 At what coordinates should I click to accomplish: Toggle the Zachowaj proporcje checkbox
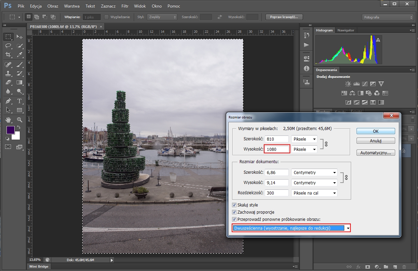(234, 212)
